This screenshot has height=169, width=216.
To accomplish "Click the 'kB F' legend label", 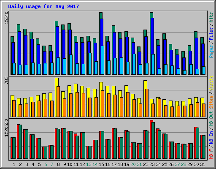I will click(211, 154).
